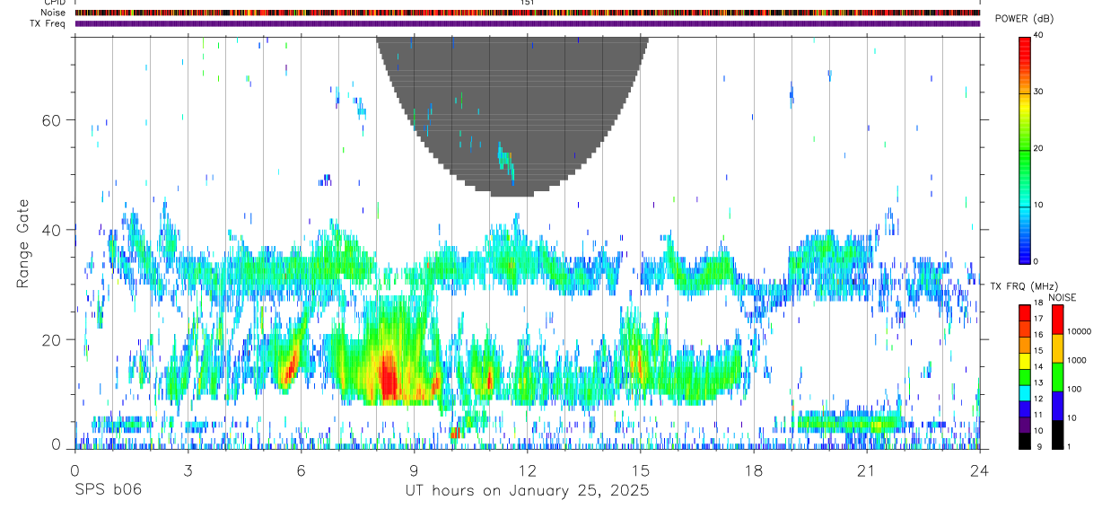Click the 15 hour tick on UT axis
The width and height of the screenshot is (1102, 509).
click(x=641, y=469)
